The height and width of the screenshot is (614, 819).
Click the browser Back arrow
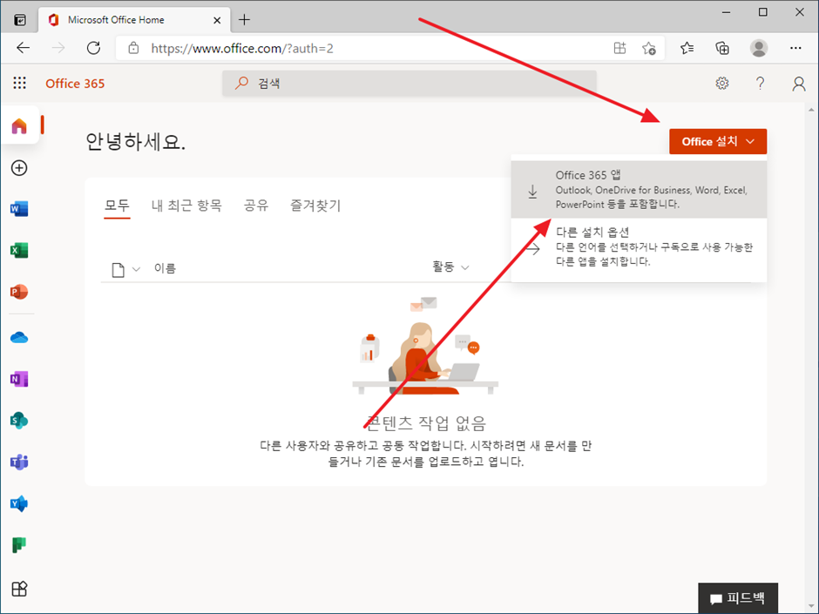23,48
